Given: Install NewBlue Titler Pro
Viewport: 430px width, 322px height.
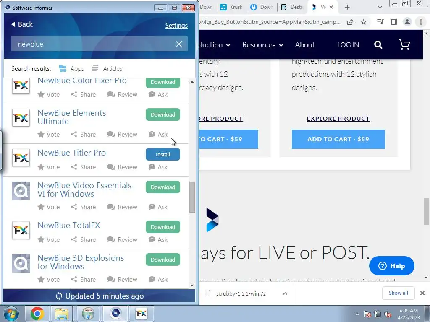Looking at the screenshot, I should click(x=163, y=154).
